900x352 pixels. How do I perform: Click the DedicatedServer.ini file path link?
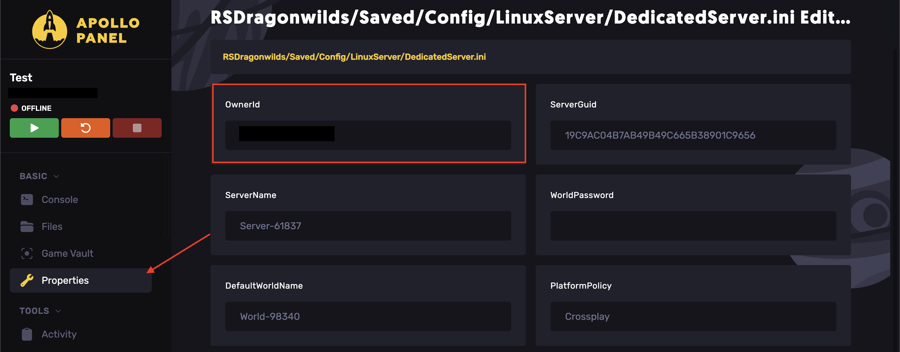354,57
